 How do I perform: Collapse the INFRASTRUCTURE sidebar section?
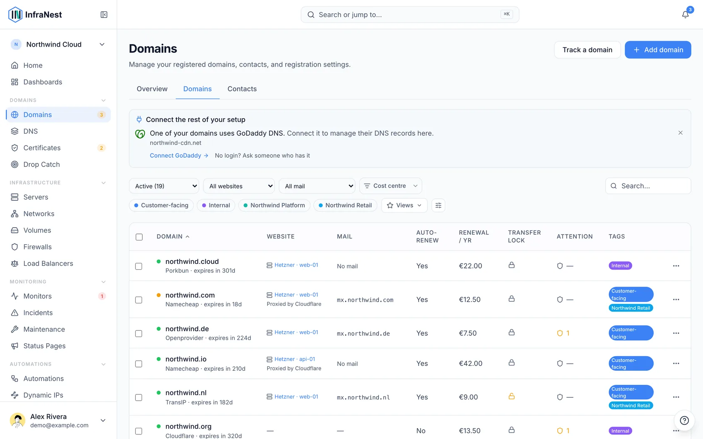(x=103, y=183)
